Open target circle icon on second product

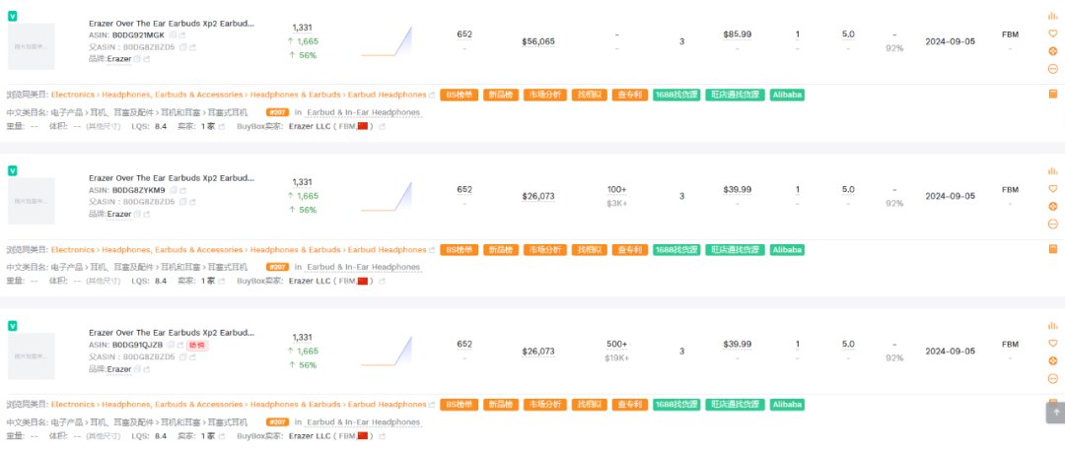point(1053,206)
